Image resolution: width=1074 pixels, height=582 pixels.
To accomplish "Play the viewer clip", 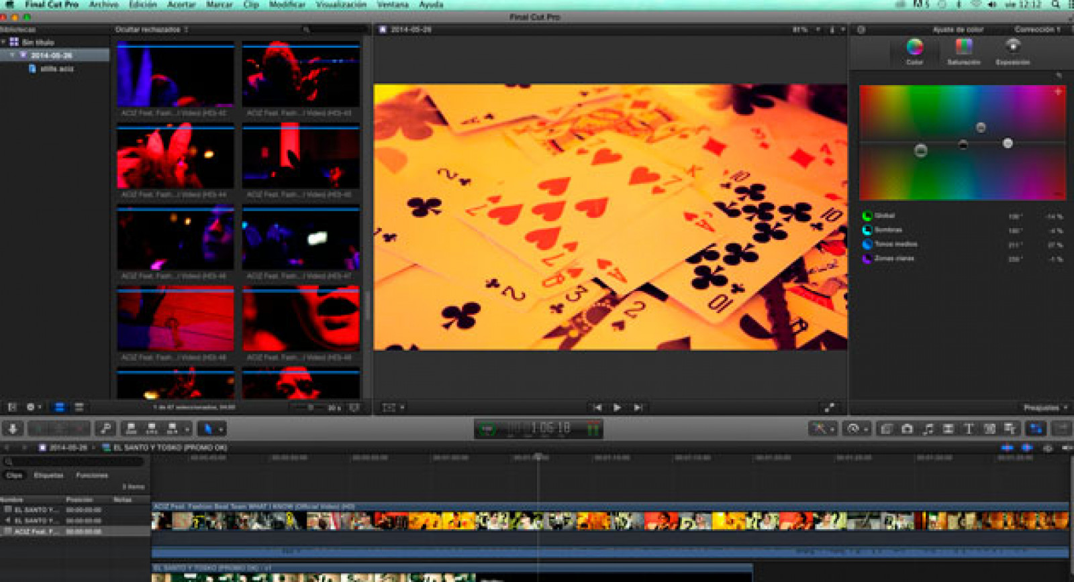I will pyautogui.click(x=618, y=407).
